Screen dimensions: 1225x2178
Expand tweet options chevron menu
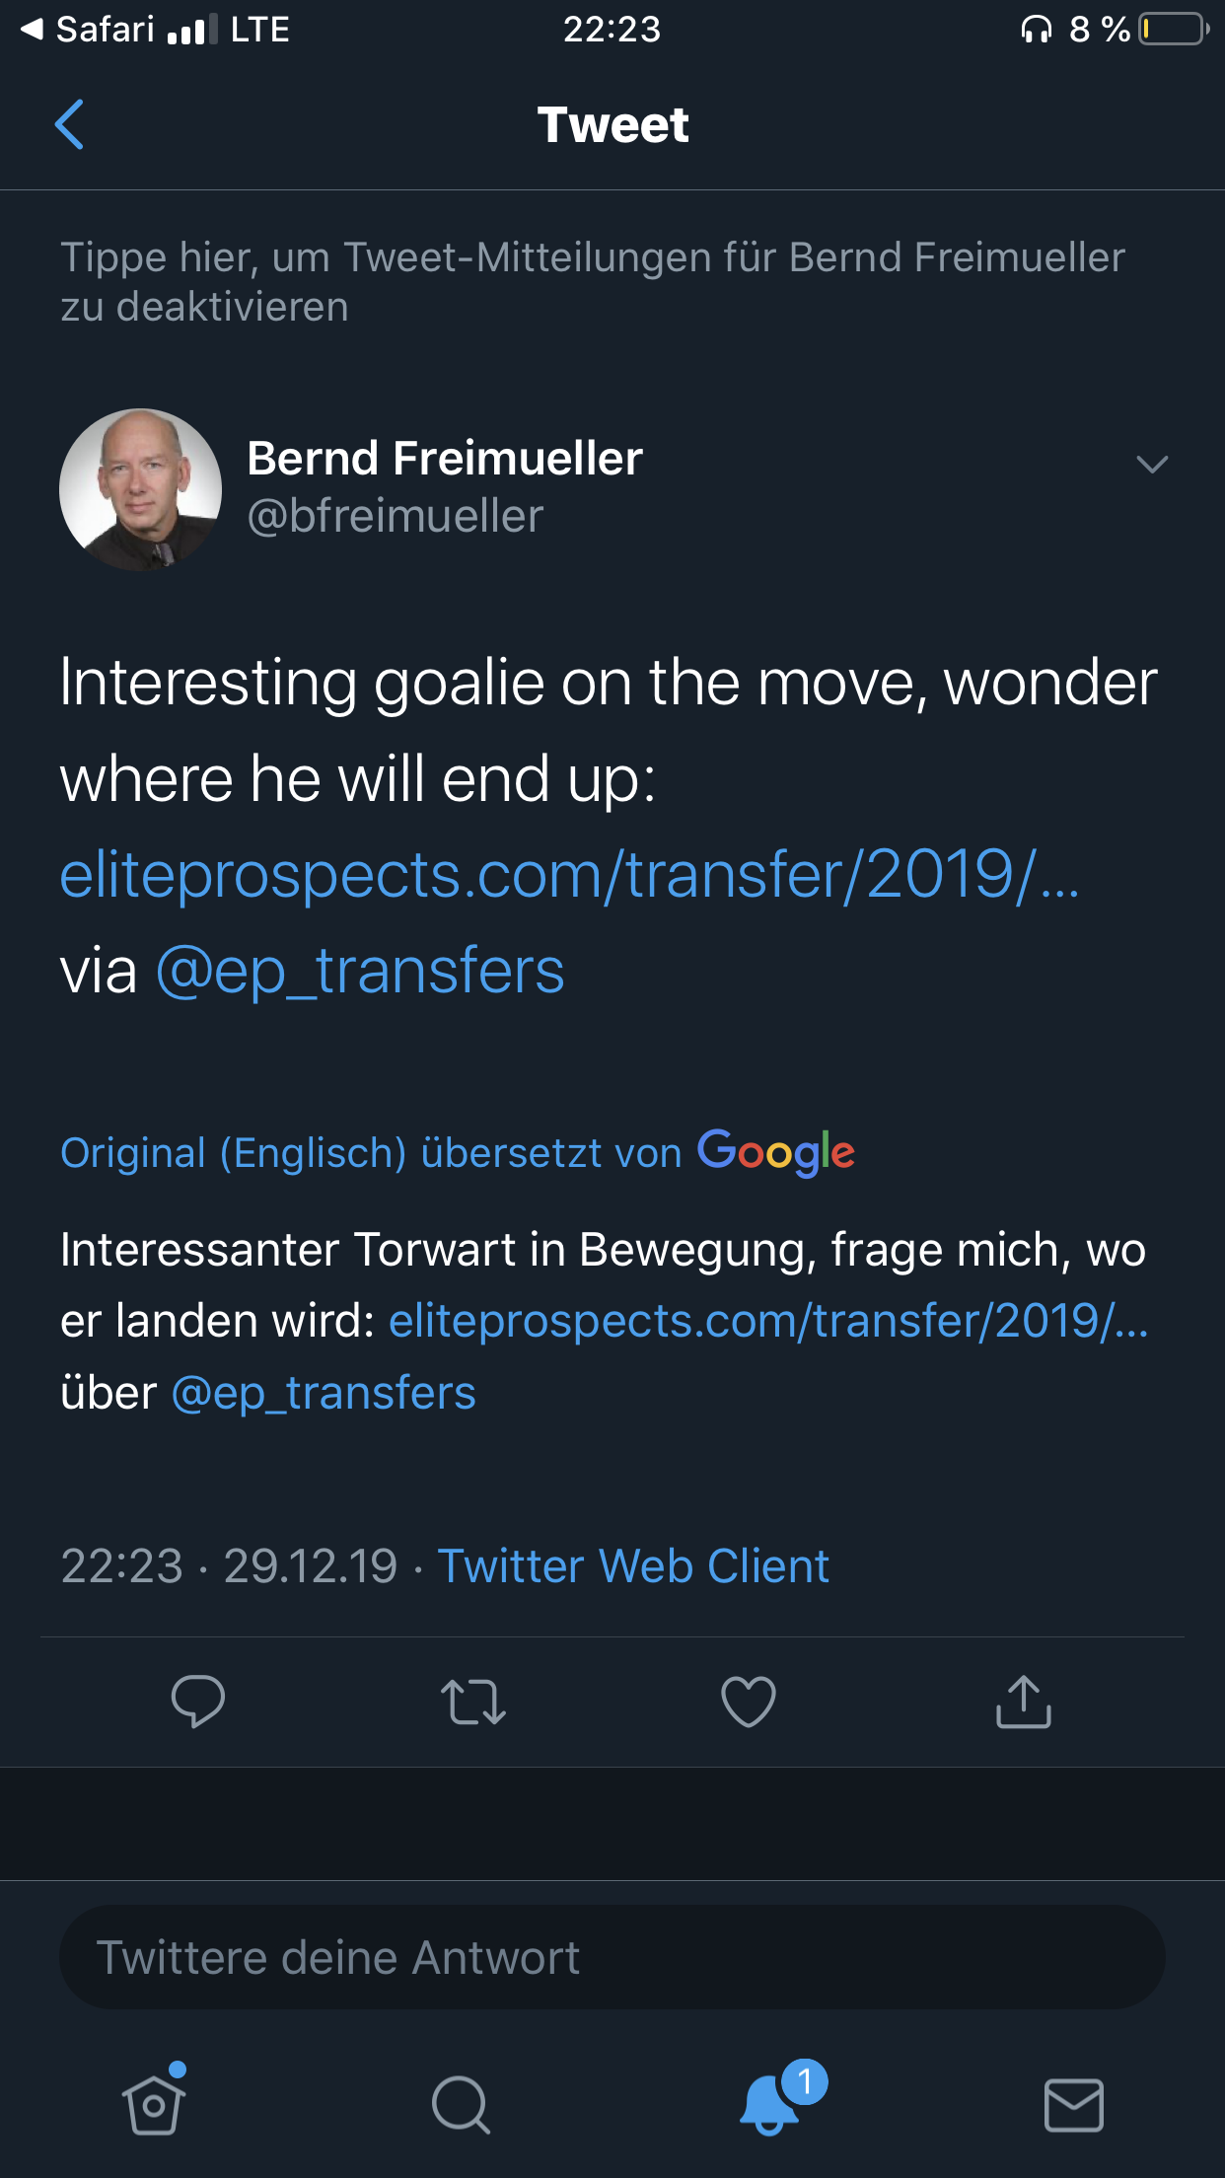[x=1152, y=464]
